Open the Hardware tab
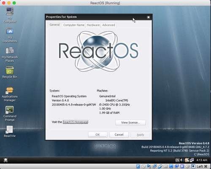Image resolution: width=211 pixels, height=169 pixels. tap(93, 25)
